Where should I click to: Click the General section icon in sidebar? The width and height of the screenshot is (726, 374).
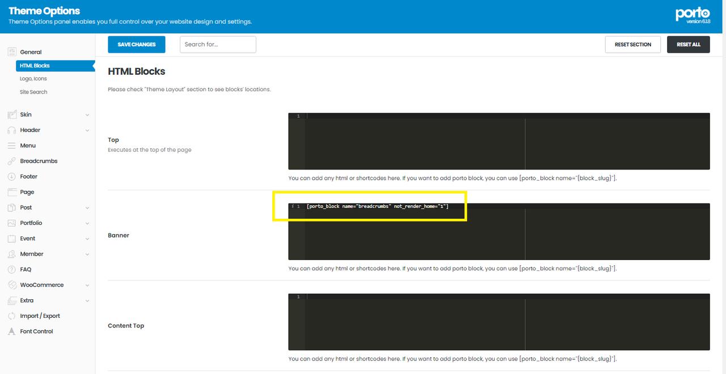[x=12, y=52]
